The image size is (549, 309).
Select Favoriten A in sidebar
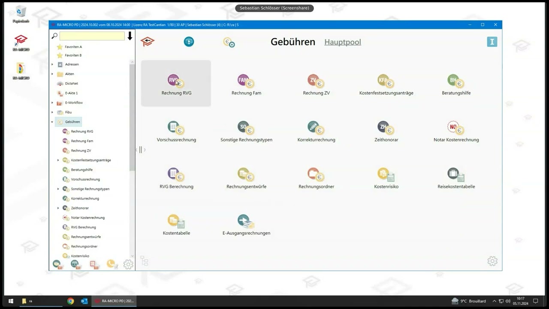(x=73, y=47)
